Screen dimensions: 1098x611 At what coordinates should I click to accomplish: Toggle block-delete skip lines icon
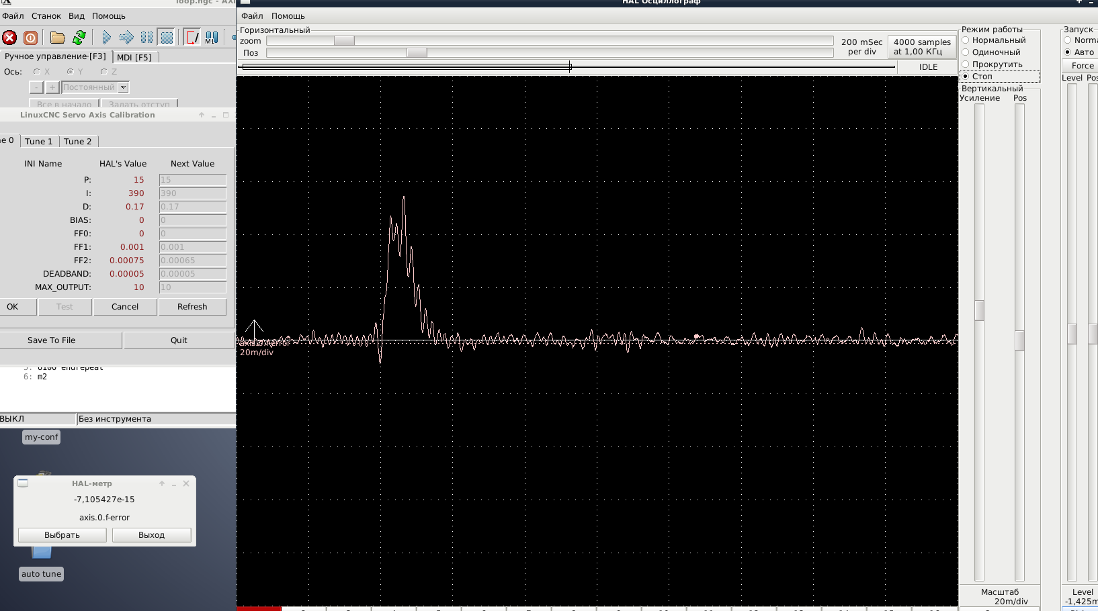192,38
